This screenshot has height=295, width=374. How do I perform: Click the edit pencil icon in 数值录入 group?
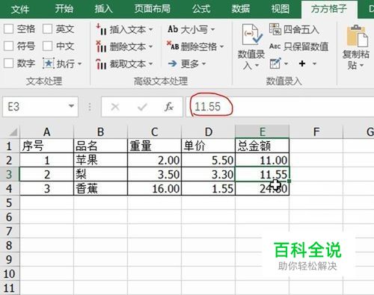click(275, 63)
